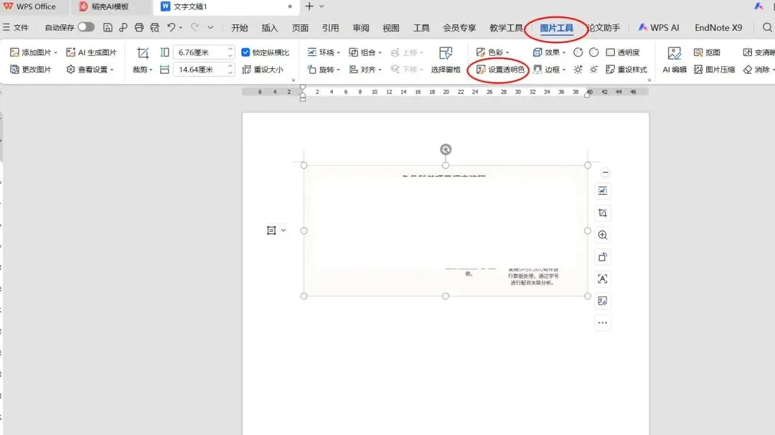
Task: Switch to 页面 Page tab
Action: tap(300, 28)
